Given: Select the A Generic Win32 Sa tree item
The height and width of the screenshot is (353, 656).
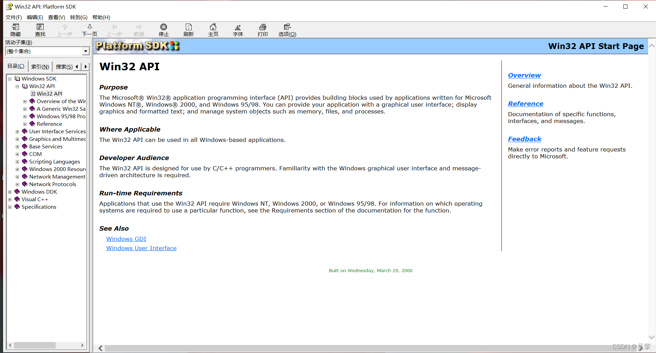Looking at the screenshot, I should tap(61, 109).
